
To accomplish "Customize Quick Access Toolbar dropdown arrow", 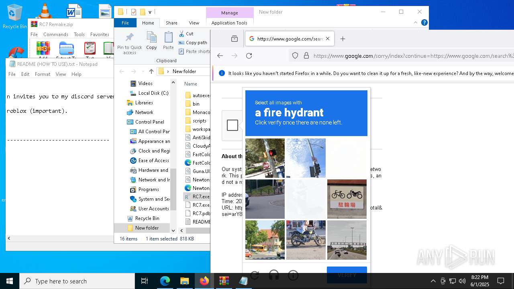I will (x=150, y=12).
